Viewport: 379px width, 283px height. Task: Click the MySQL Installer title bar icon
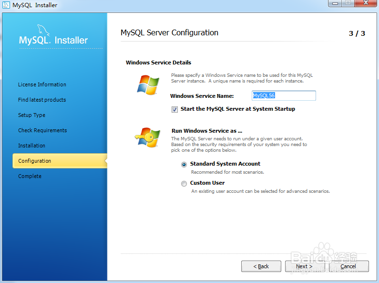pos(6,5)
